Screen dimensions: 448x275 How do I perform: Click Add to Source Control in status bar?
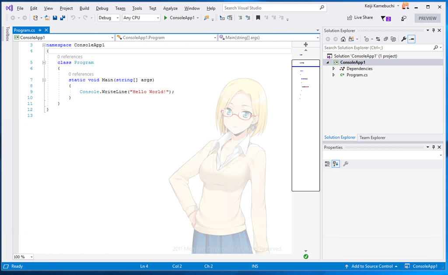[x=371, y=266]
